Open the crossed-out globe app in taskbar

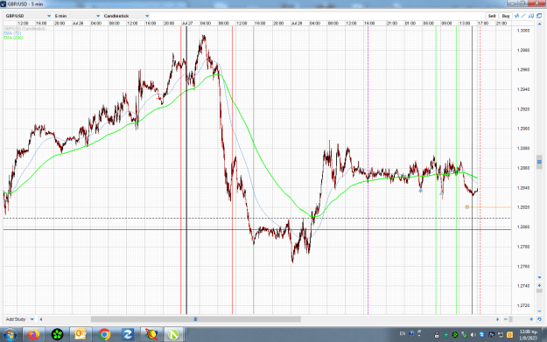151,335
